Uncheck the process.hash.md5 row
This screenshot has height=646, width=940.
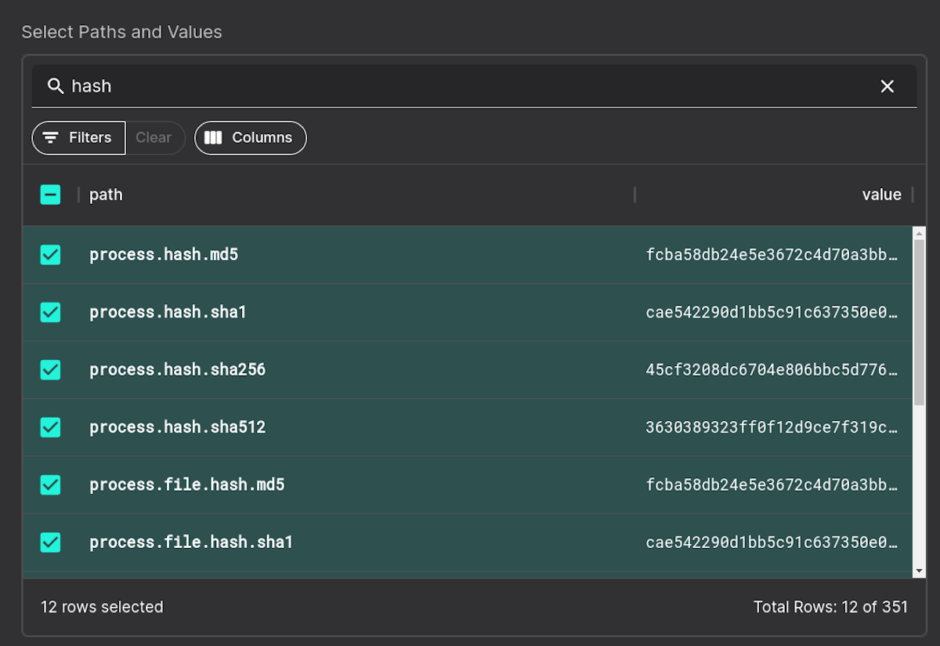pyautogui.click(x=50, y=255)
